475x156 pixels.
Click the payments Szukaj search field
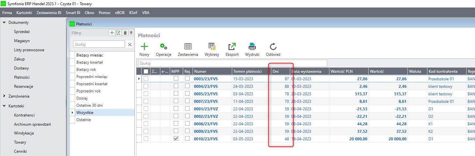click(x=232, y=63)
